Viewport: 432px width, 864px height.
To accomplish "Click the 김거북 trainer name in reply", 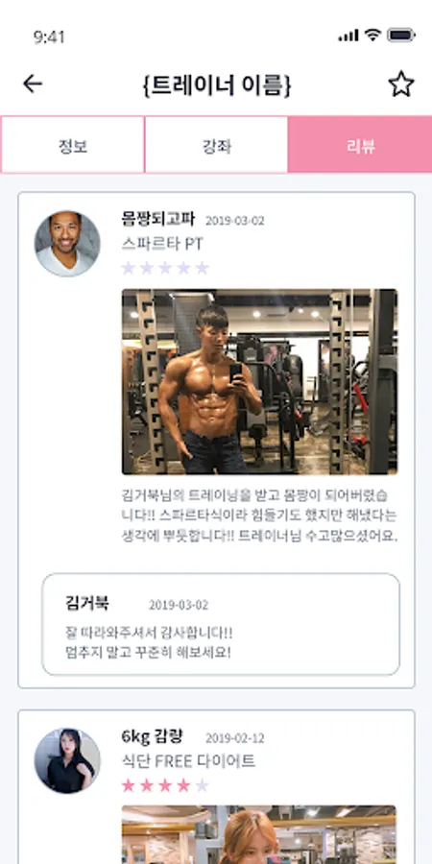I will 87,604.
